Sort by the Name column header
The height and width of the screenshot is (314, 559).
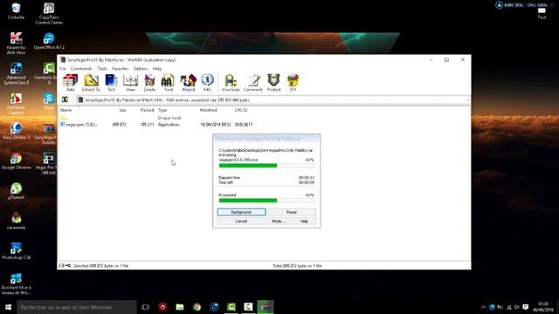pyautogui.click(x=66, y=110)
